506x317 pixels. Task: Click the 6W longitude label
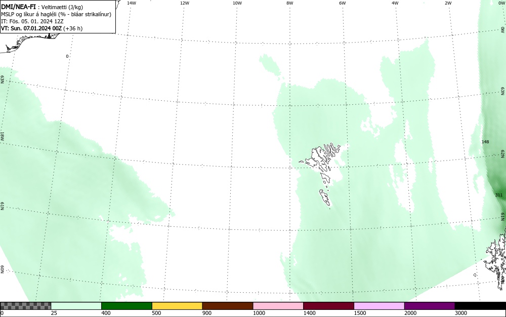tap(343, 3)
